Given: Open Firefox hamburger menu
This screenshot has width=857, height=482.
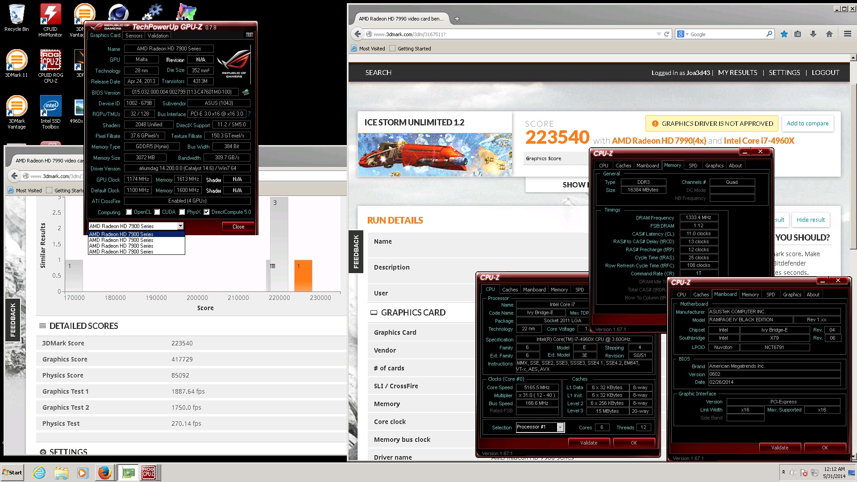Looking at the screenshot, I should pos(847,34).
